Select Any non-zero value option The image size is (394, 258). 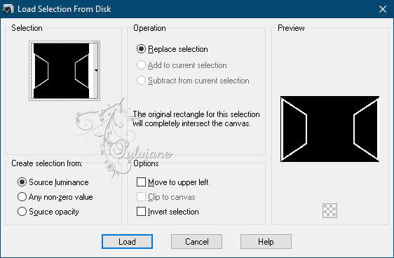[55, 197]
